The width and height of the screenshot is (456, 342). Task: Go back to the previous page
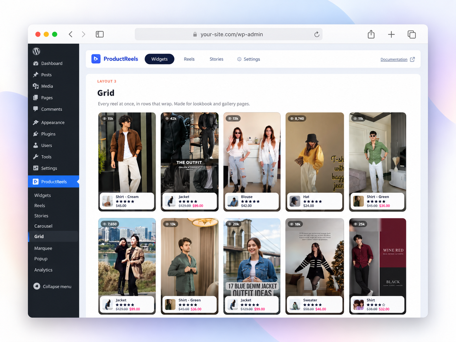[71, 34]
